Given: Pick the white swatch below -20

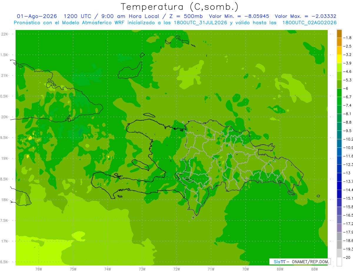Looking at the screenshot, I should (339, 262).
